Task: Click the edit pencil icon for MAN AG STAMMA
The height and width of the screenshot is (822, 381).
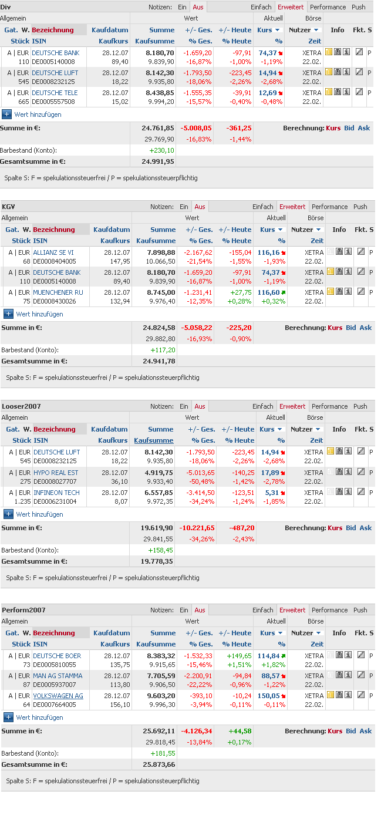Action: click(x=361, y=675)
